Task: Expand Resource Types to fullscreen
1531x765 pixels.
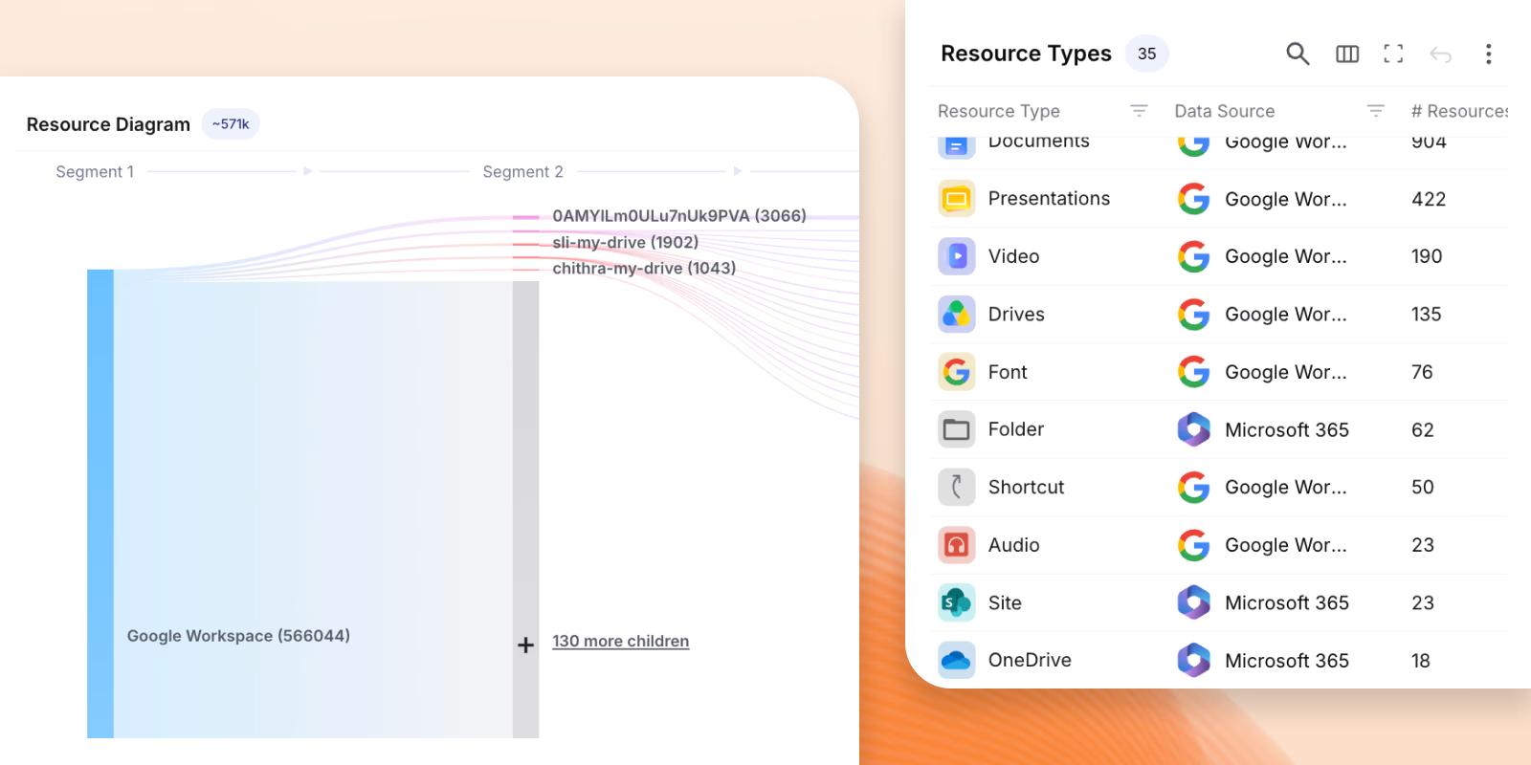Action: click(x=1394, y=54)
